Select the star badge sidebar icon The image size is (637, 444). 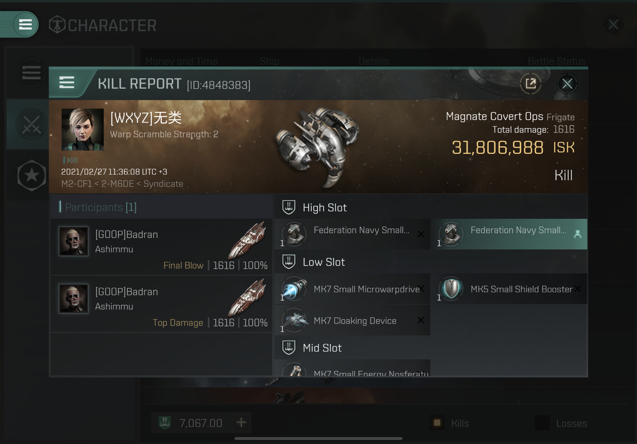coord(32,175)
